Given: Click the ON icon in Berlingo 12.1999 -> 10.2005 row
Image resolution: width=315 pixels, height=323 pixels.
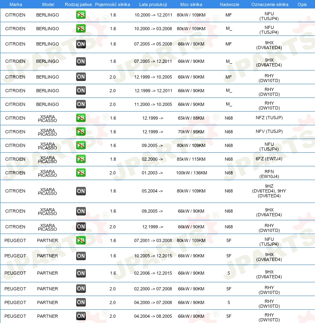Looking at the screenshot, I should tap(81, 77).
